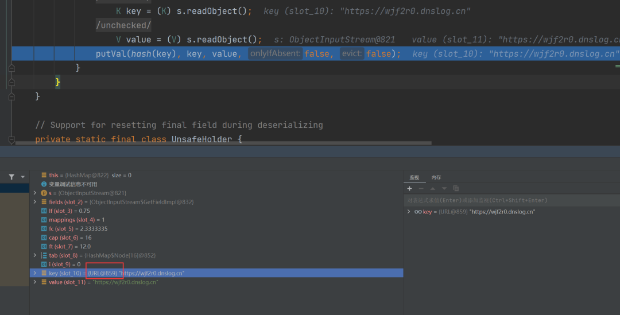Click the object icon beside this
Screen dimensions: 620x315
pos(44,175)
